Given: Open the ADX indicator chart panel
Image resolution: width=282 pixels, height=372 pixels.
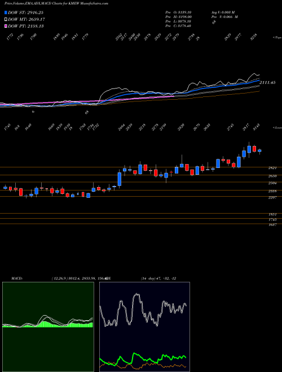Looking at the screenshot, I should click(144, 327).
